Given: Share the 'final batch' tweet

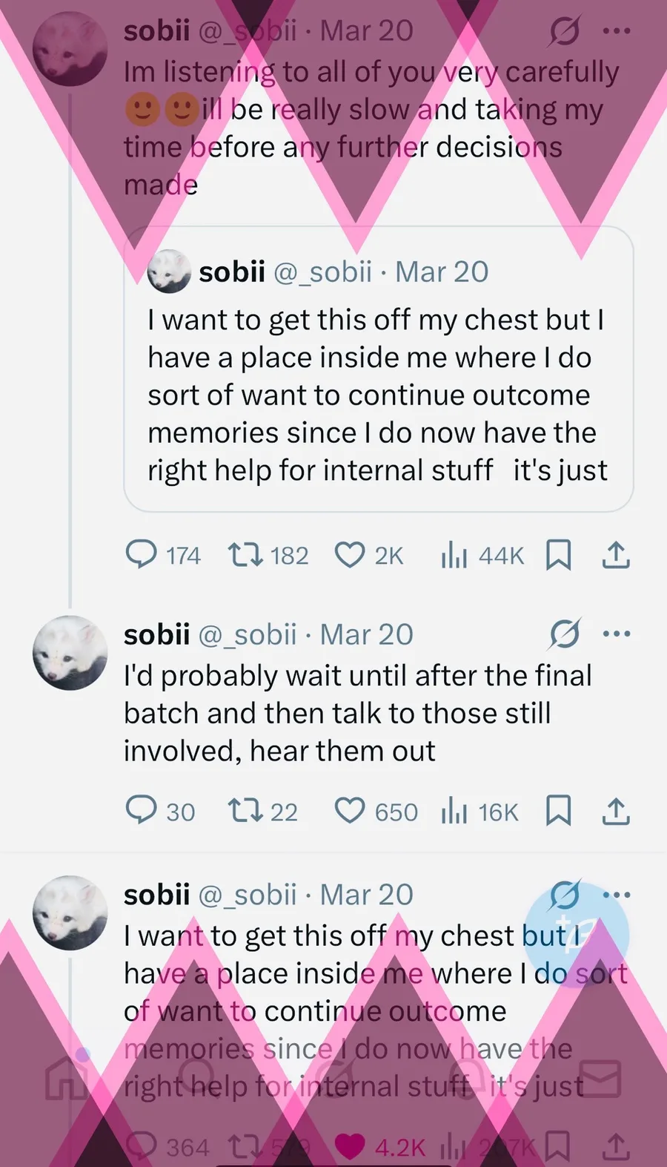Looking at the screenshot, I should click(x=616, y=811).
